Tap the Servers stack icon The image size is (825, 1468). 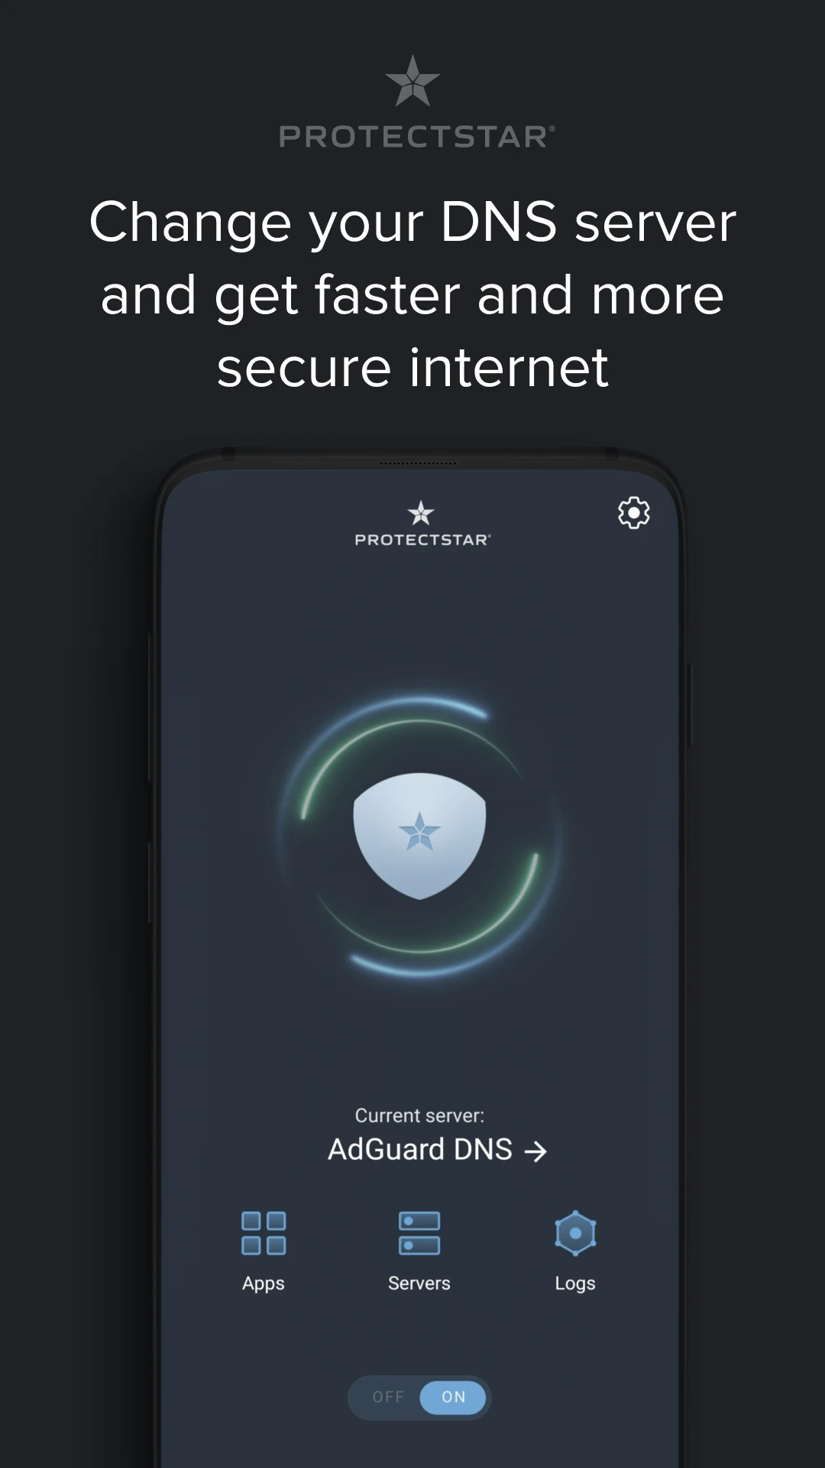coord(419,1233)
